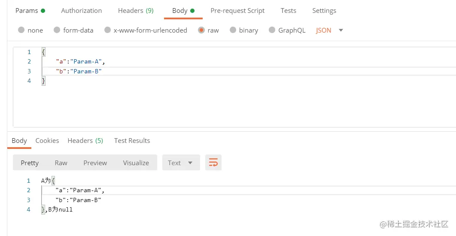The image size is (456, 236).
Task: Open the Authorization tab
Action: point(82,11)
